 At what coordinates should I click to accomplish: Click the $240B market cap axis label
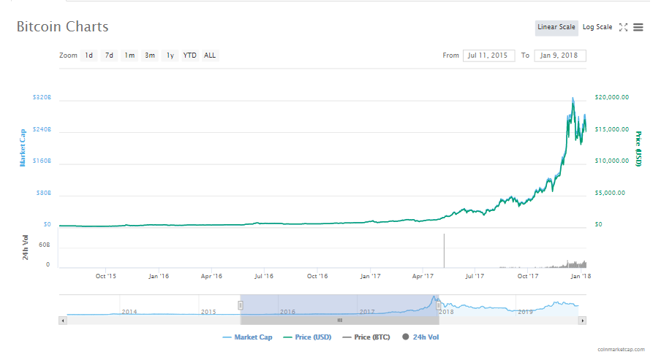tap(42, 129)
